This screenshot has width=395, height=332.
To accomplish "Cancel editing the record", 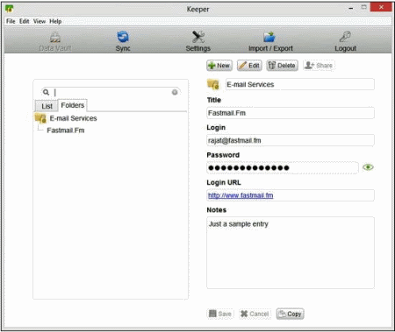I will 255,314.
